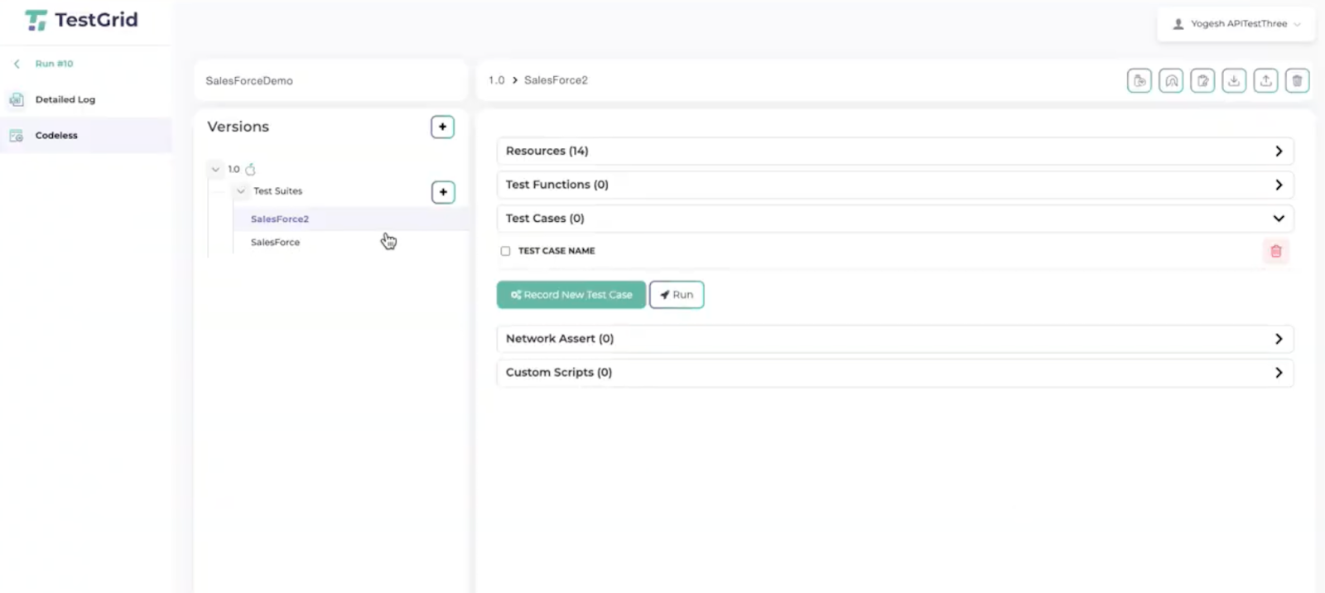
Task: Go back using the Run #10 arrow
Action: [17, 64]
